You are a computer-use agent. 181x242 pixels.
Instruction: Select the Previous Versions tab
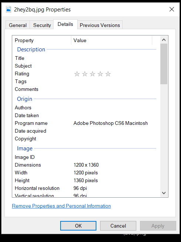(100, 25)
